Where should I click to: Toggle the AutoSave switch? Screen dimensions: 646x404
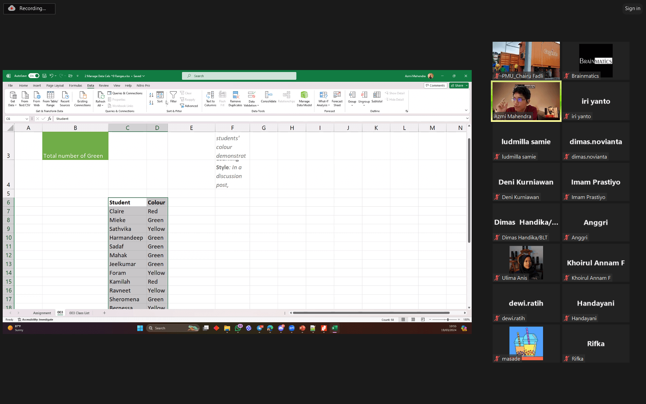tap(34, 76)
